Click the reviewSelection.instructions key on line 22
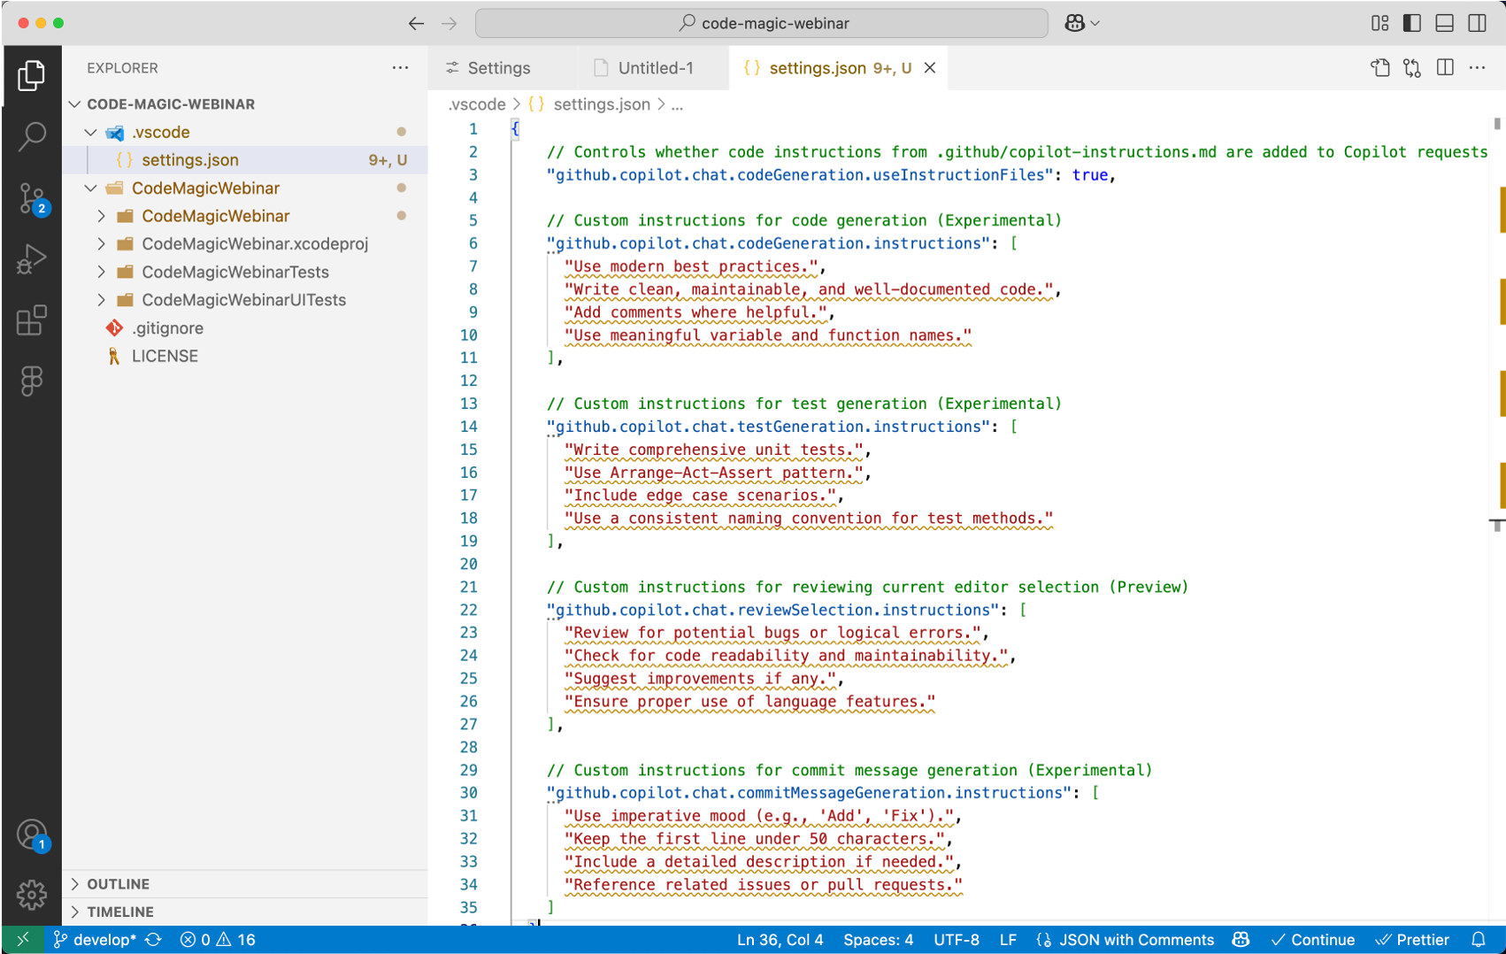 click(x=773, y=610)
